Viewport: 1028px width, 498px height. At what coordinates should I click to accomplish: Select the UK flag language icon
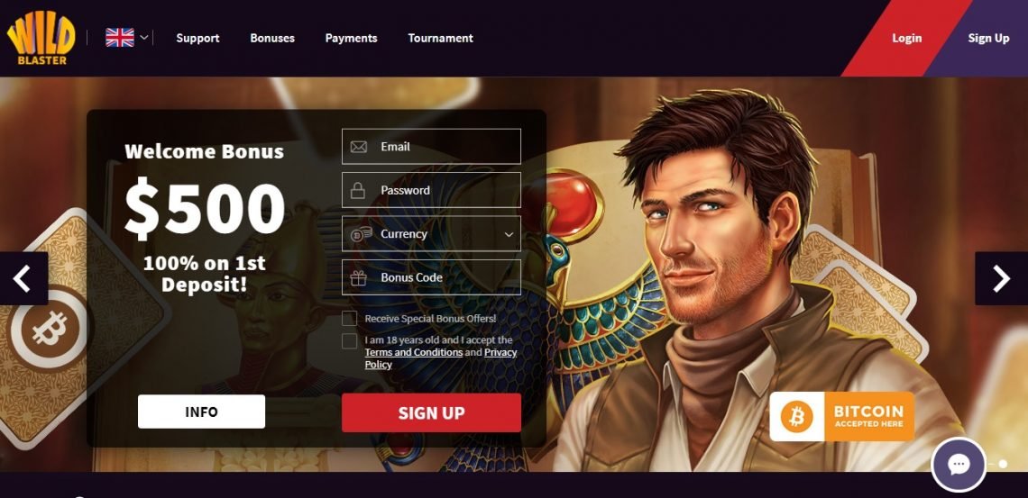[x=120, y=37]
